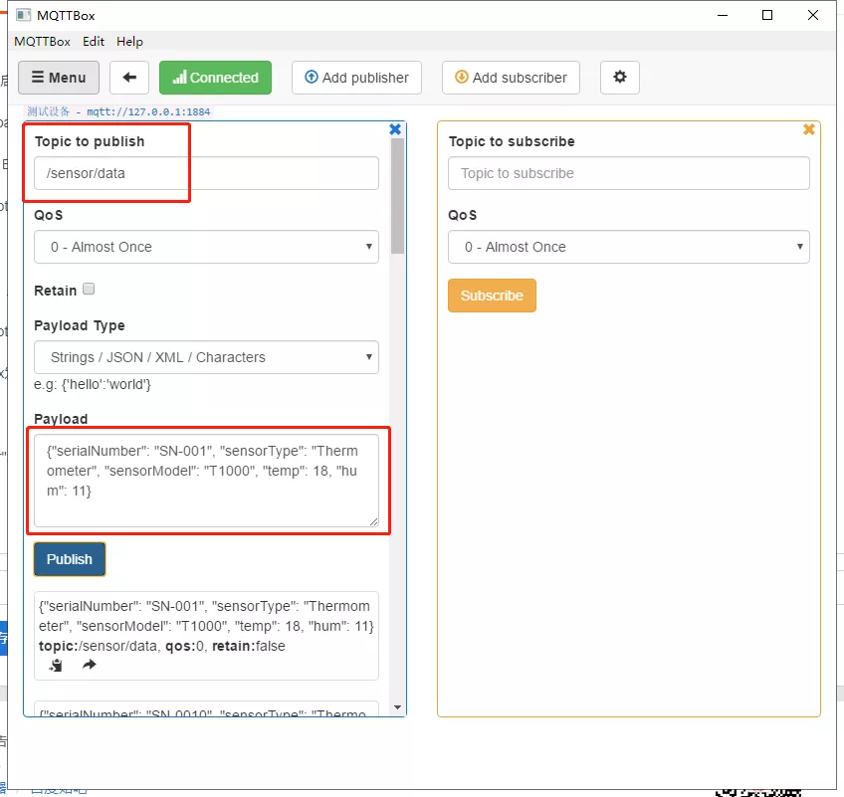844x797 pixels.
Task: Click the publisher panel scrollbar down arrow
Action: click(x=397, y=707)
